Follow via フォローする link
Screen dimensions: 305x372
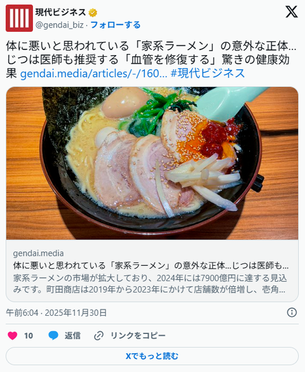tap(116, 25)
